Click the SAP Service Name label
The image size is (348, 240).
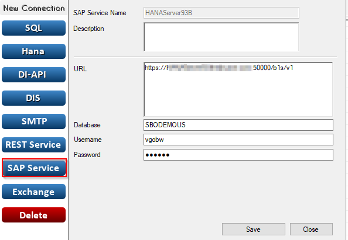100,13
